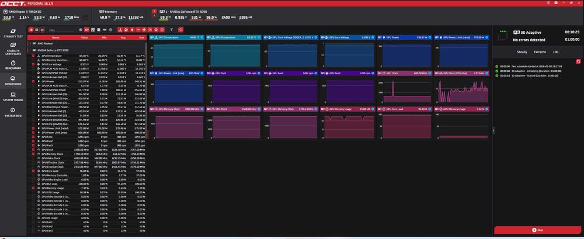Uncheck GPU Power Limit (rated) checkbox

pyautogui.click(x=33, y=128)
